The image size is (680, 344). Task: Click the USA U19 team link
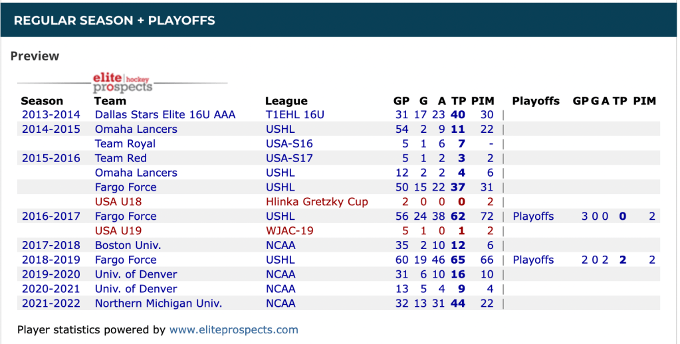(x=118, y=231)
